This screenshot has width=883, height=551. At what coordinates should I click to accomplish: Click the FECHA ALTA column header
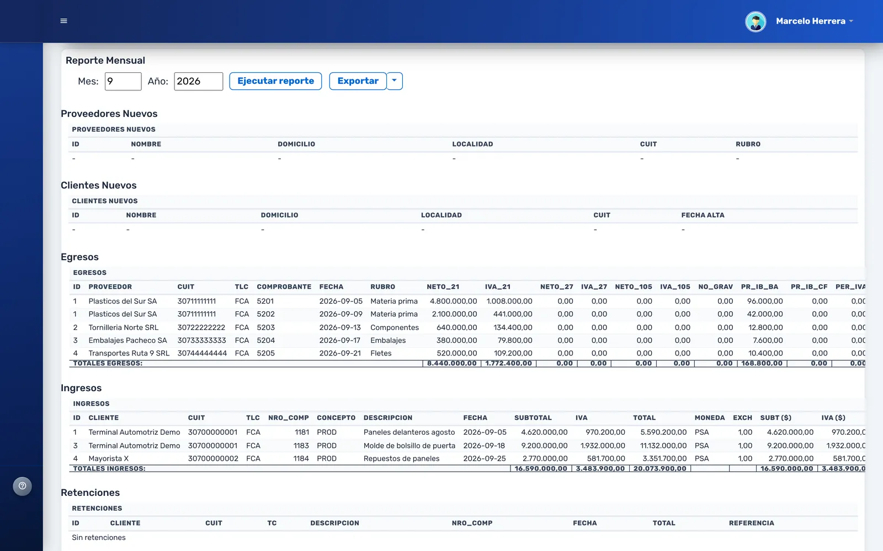[703, 215]
